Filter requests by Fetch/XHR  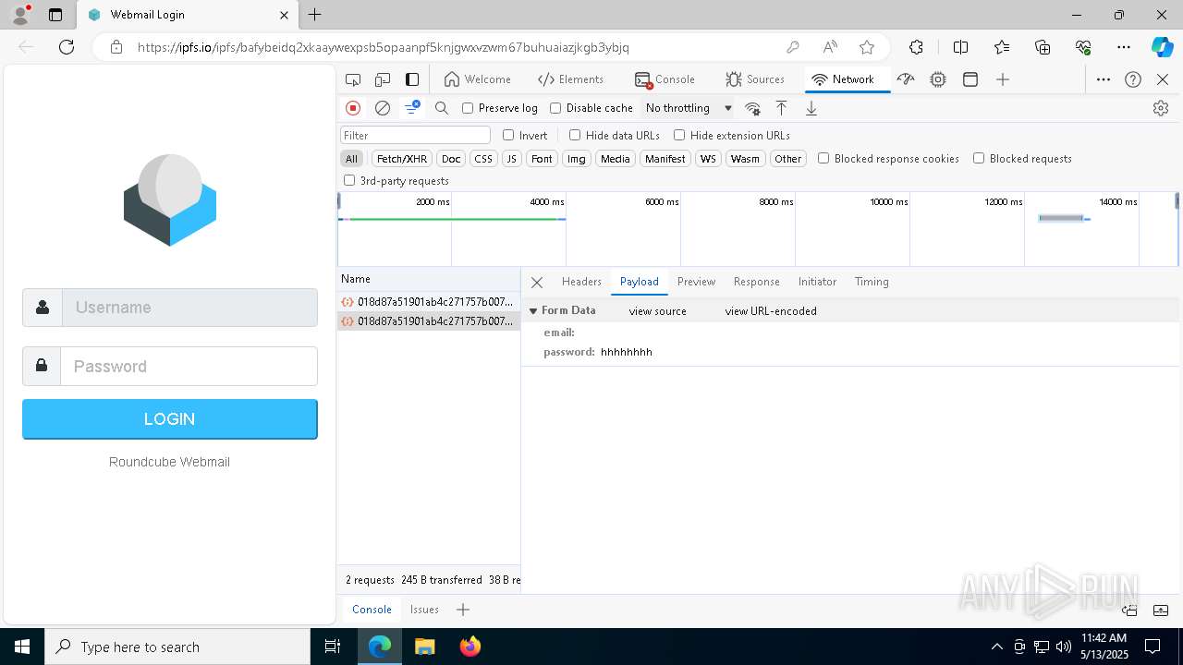[x=402, y=159]
